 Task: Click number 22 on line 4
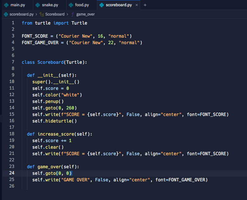111,43
